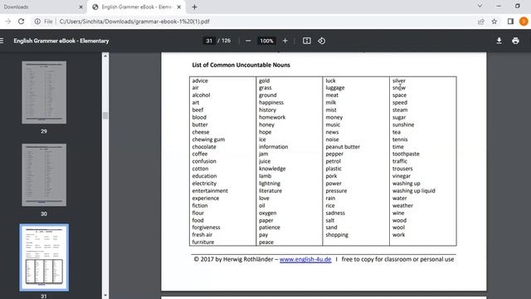The width and height of the screenshot is (531, 299).
Task: Select page 30 thumbnail
Action: [x=44, y=174]
